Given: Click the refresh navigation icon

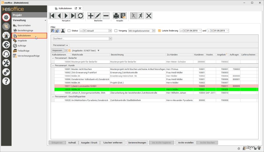Looking at the screenshot, I should [81, 16].
